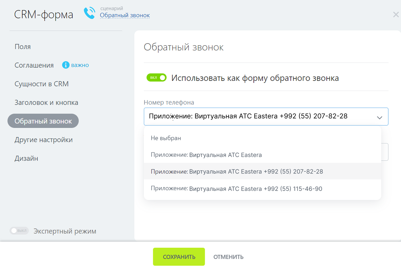Open the Обратный звонок scenario link

125,15
